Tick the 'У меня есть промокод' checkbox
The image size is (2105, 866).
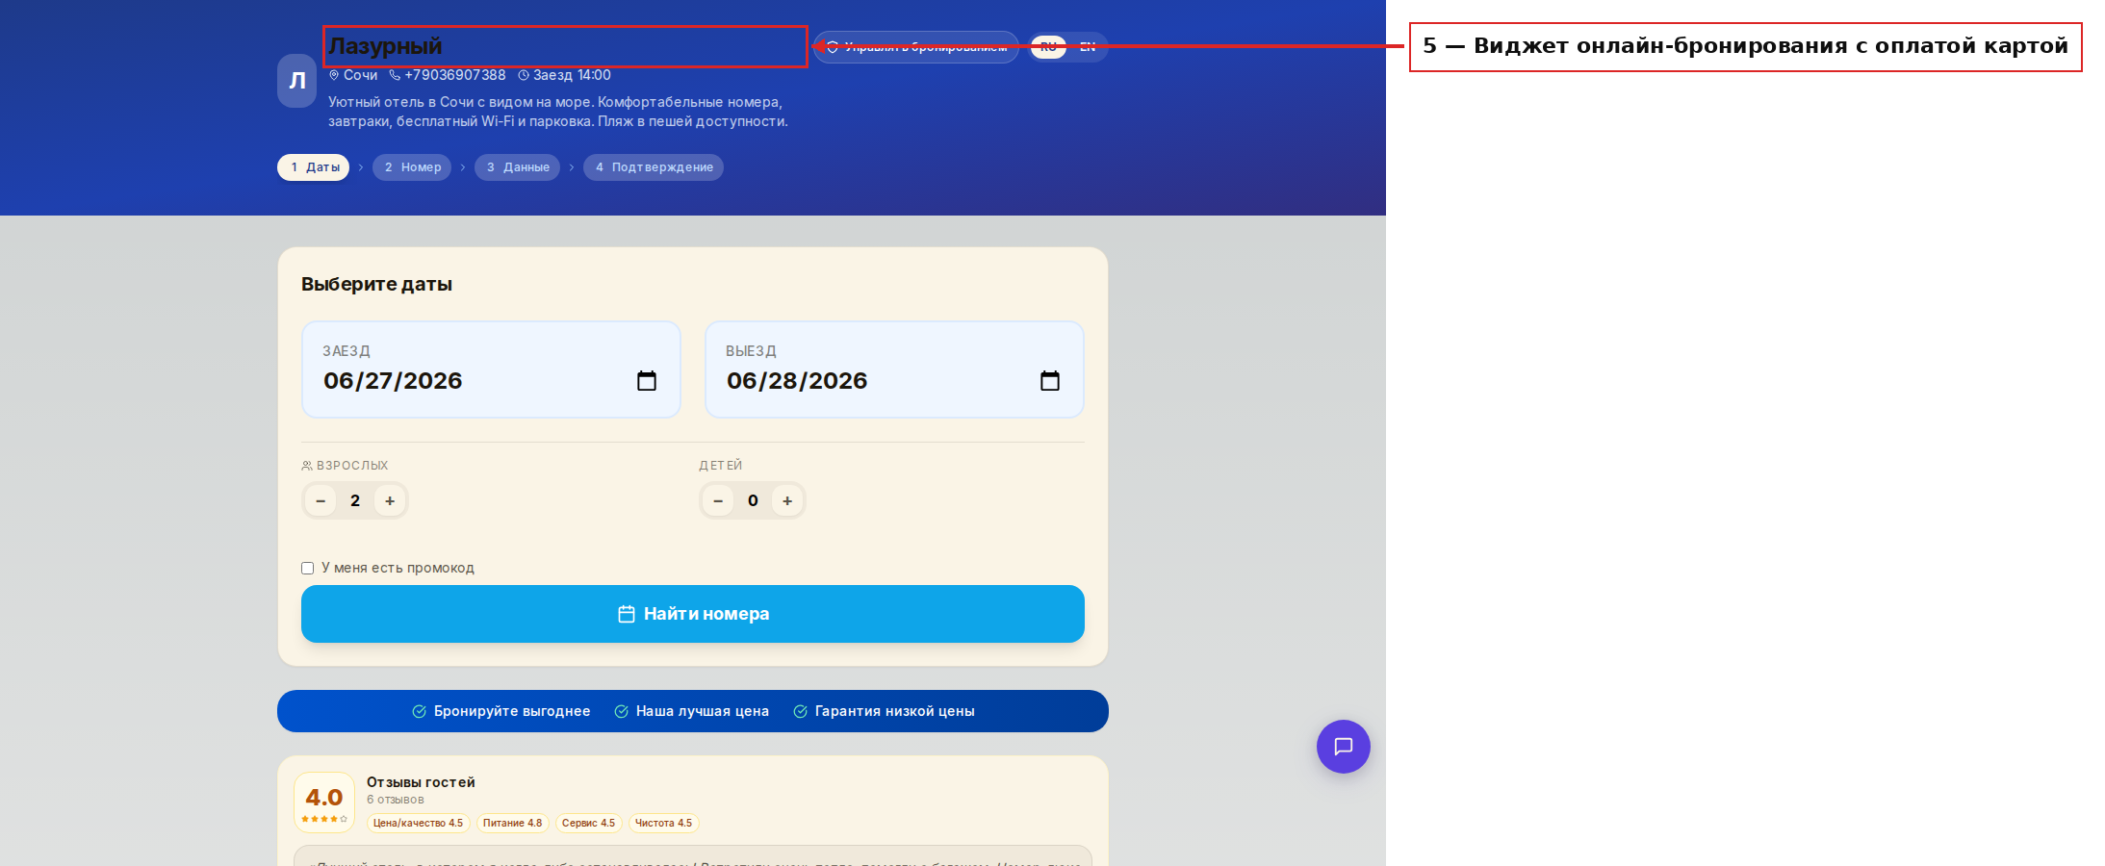click(308, 569)
